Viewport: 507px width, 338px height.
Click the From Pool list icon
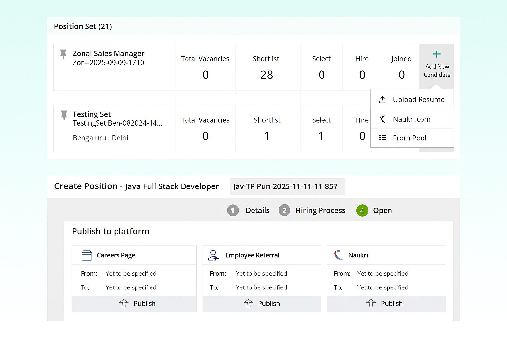click(x=383, y=138)
